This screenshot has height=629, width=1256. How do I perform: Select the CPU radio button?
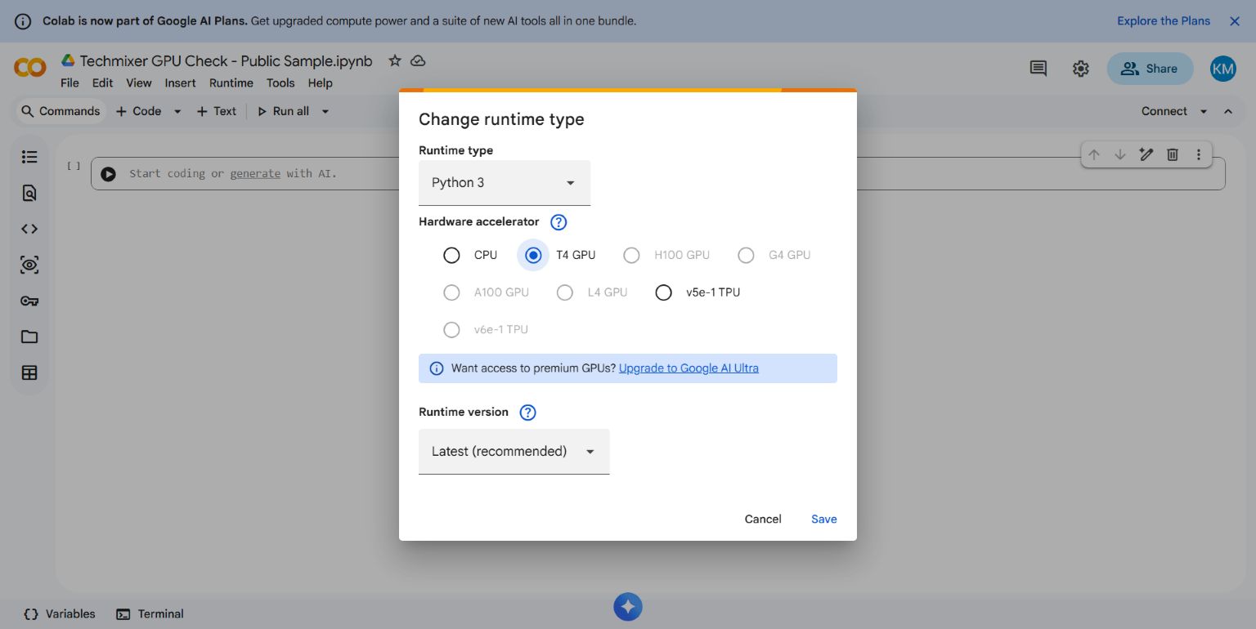point(451,256)
